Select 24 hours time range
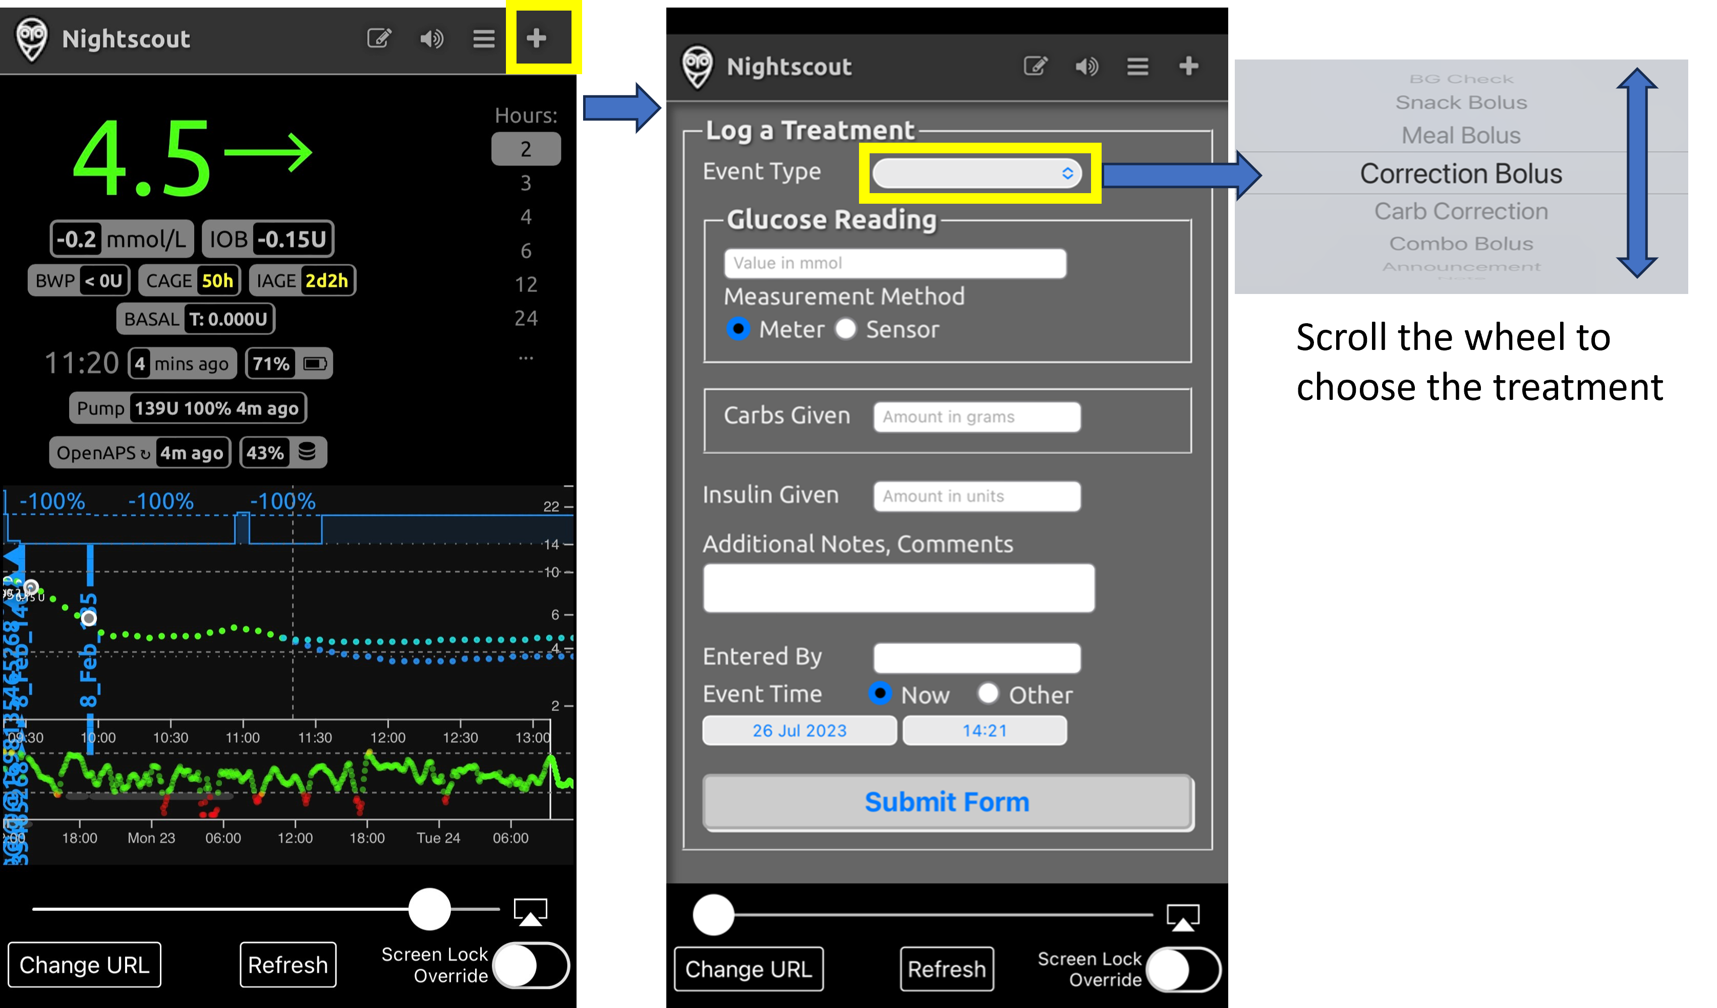The height and width of the screenshot is (1008, 1717). click(526, 318)
